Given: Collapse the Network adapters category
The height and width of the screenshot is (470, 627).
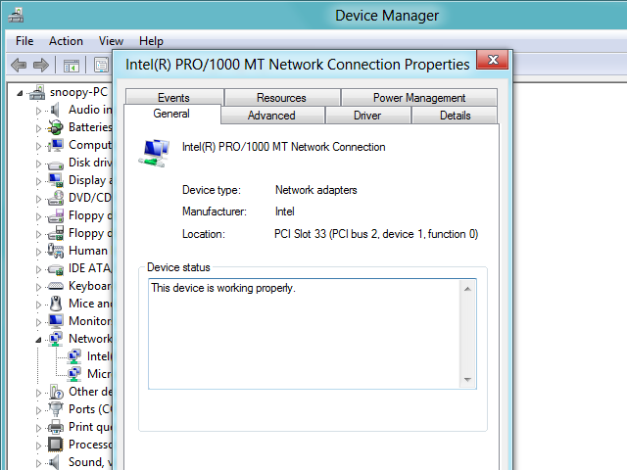Looking at the screenshot, I should tap(38, 340).
